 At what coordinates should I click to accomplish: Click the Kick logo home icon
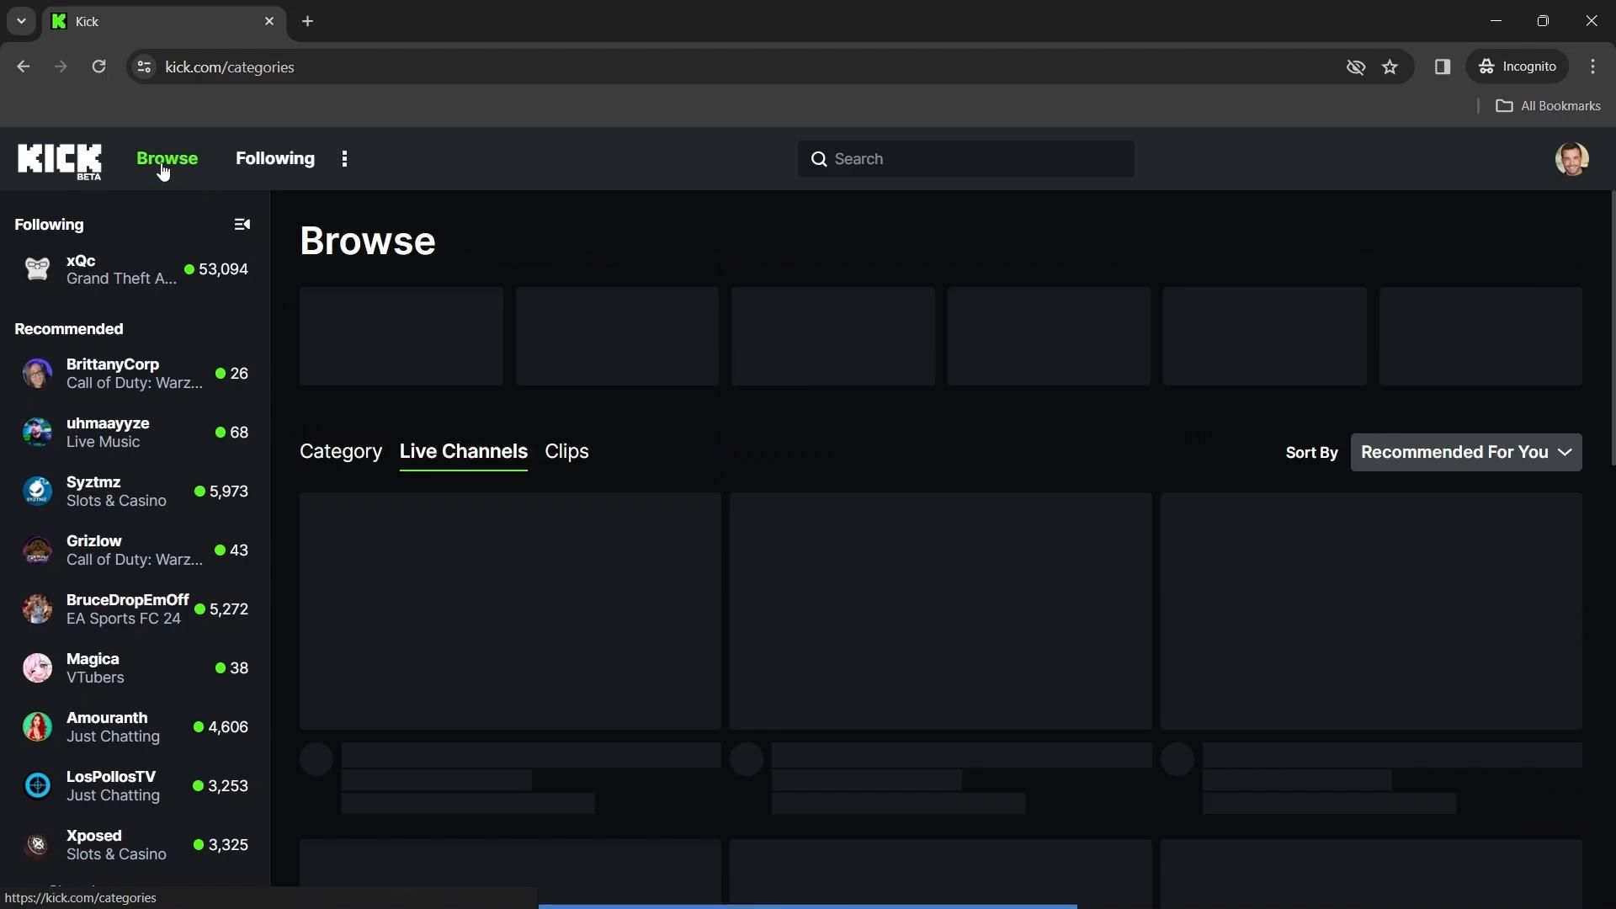pyautogui.click(x=59, y=159)
